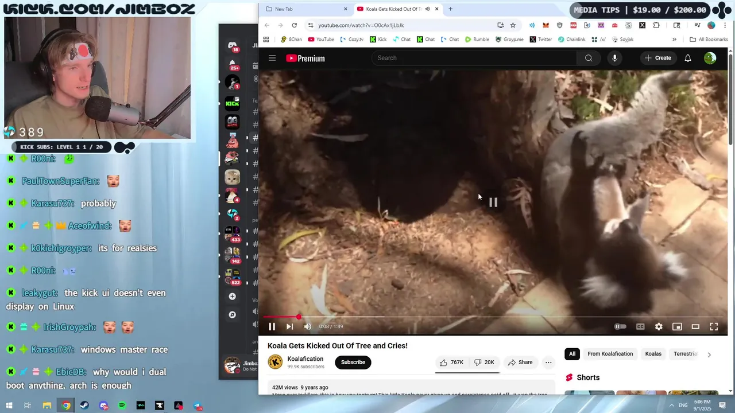This screenshot has width=735, height=413.
Task: Select the All filter chip
Action: [572, 354]
